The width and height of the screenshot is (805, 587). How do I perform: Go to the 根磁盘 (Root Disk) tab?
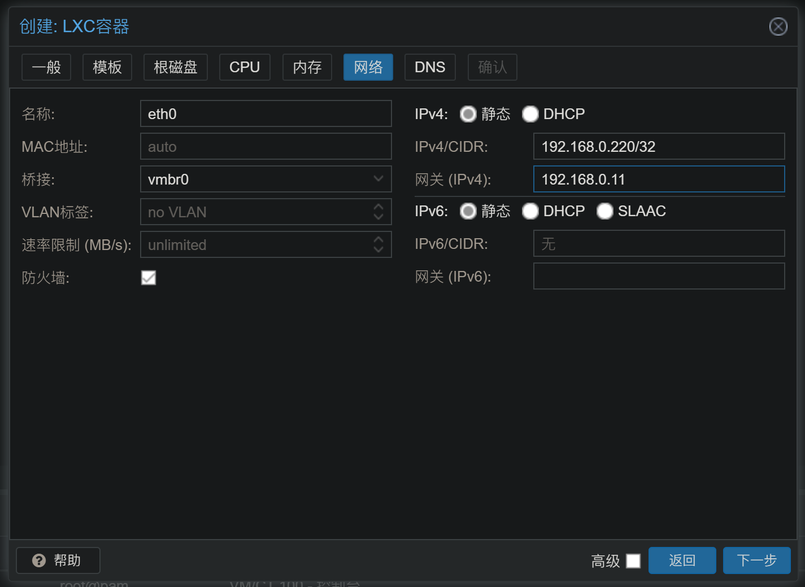[176, 67]
